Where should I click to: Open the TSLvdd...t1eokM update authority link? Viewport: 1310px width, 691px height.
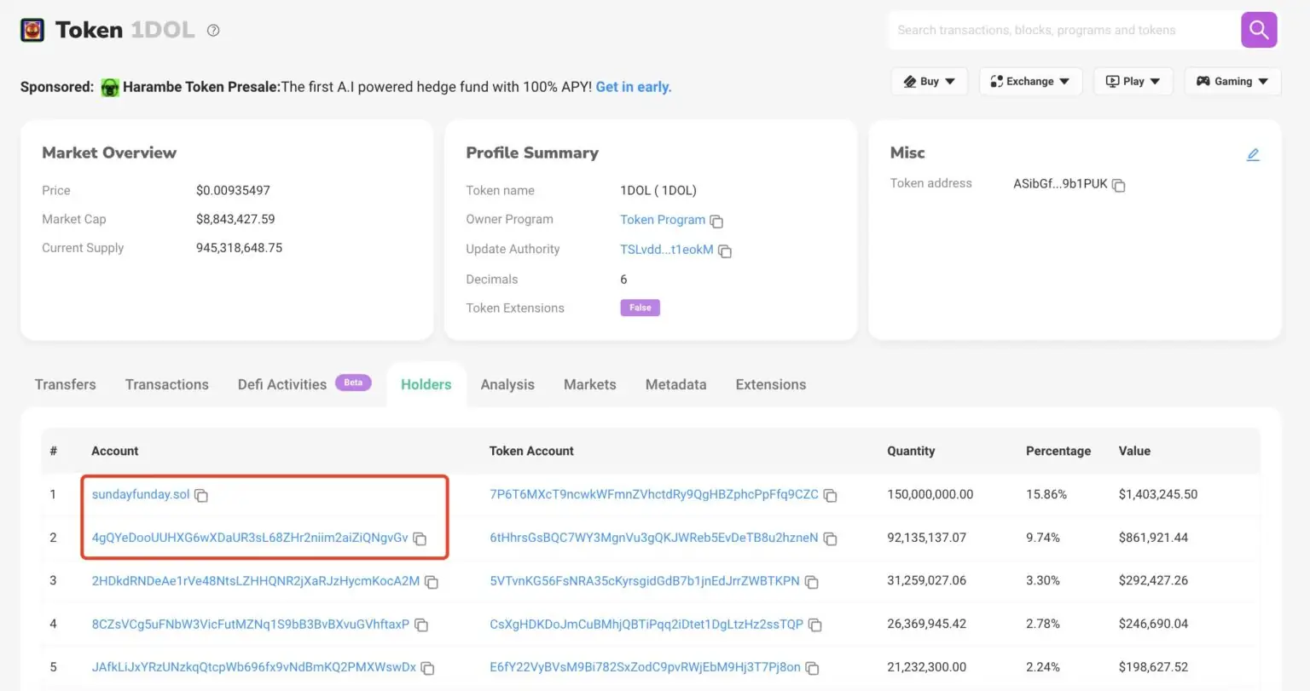[x=666, y=250]
